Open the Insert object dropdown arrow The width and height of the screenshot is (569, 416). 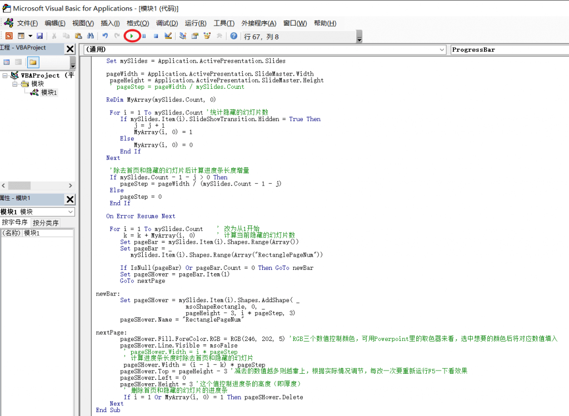[x=30, y=36]
